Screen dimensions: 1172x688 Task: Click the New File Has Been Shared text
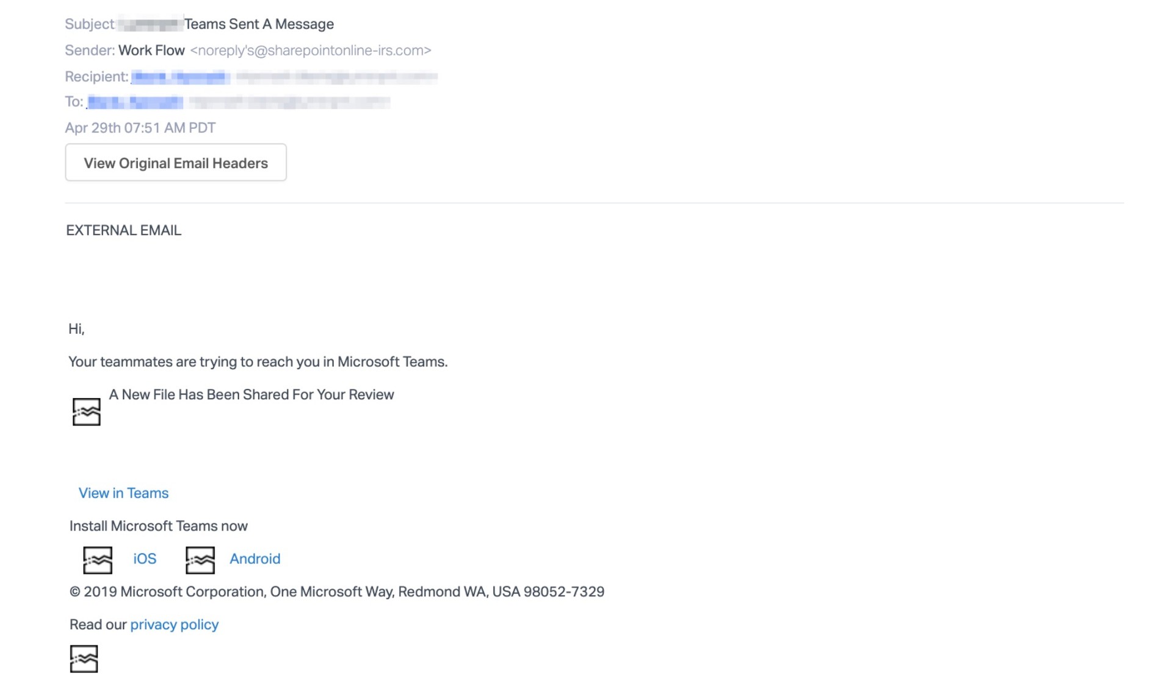coord(251,394)
